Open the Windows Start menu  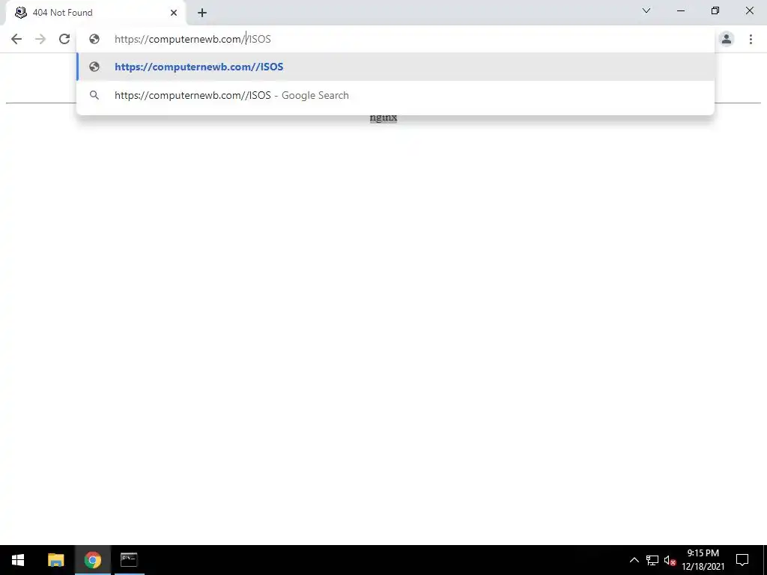[x=18, y=560]
